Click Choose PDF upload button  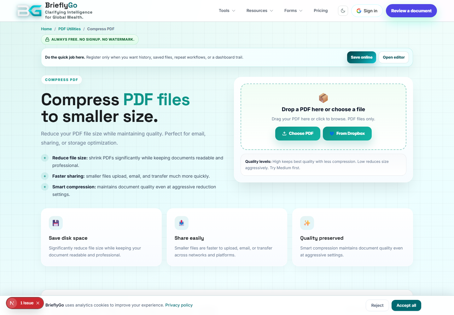[x=298, y=134]
